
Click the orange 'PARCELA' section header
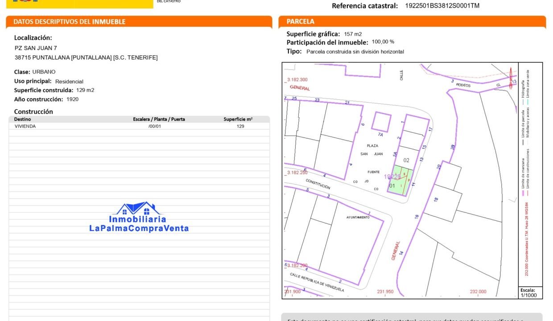(x=300, y=21)
